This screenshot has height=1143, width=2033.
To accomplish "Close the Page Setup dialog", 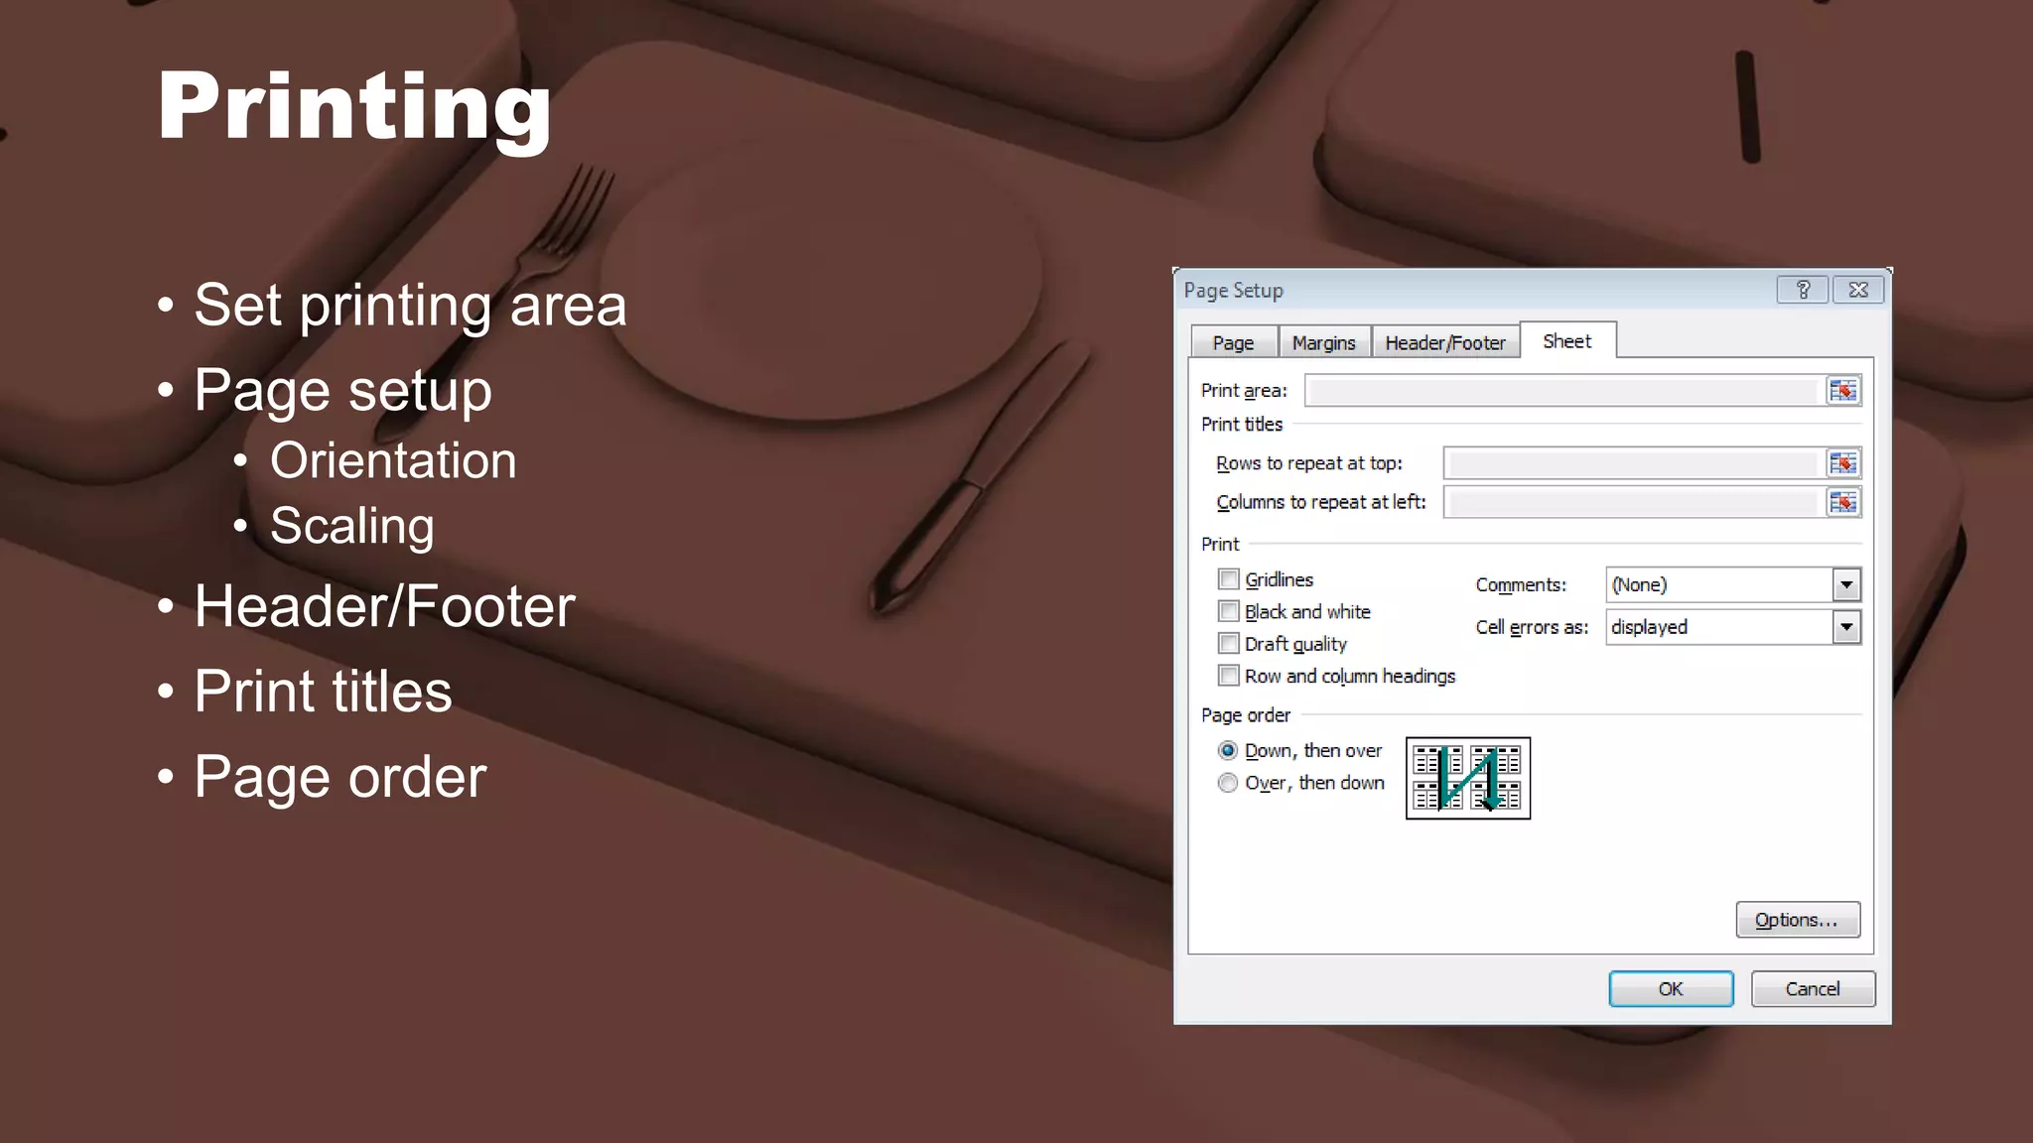I will point(1858,290).
